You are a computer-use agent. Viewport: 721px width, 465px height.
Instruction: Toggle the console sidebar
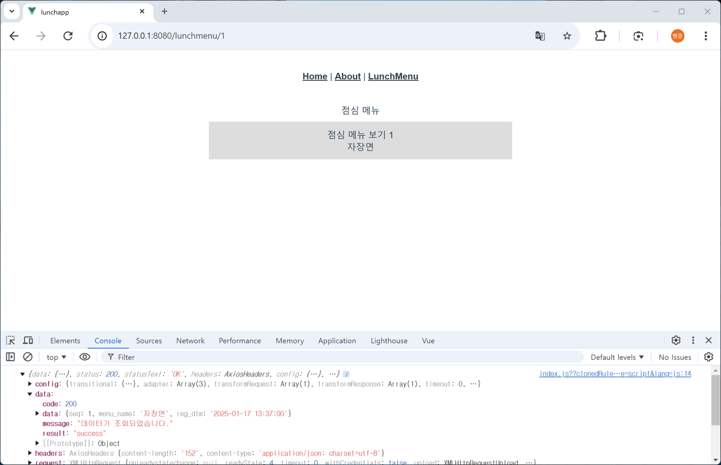click(x=11, y=357)
